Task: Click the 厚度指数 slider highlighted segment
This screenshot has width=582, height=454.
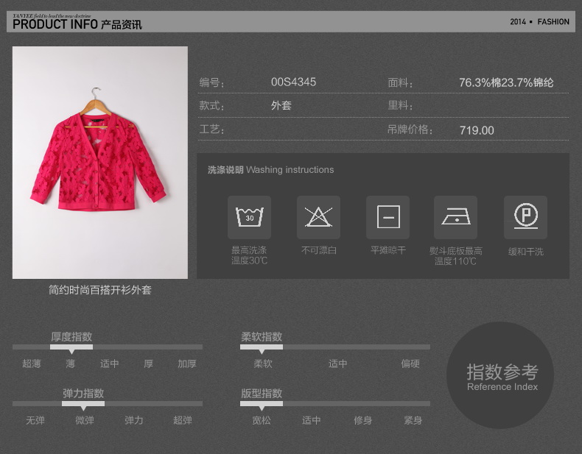Action: [x=71, y=347]
